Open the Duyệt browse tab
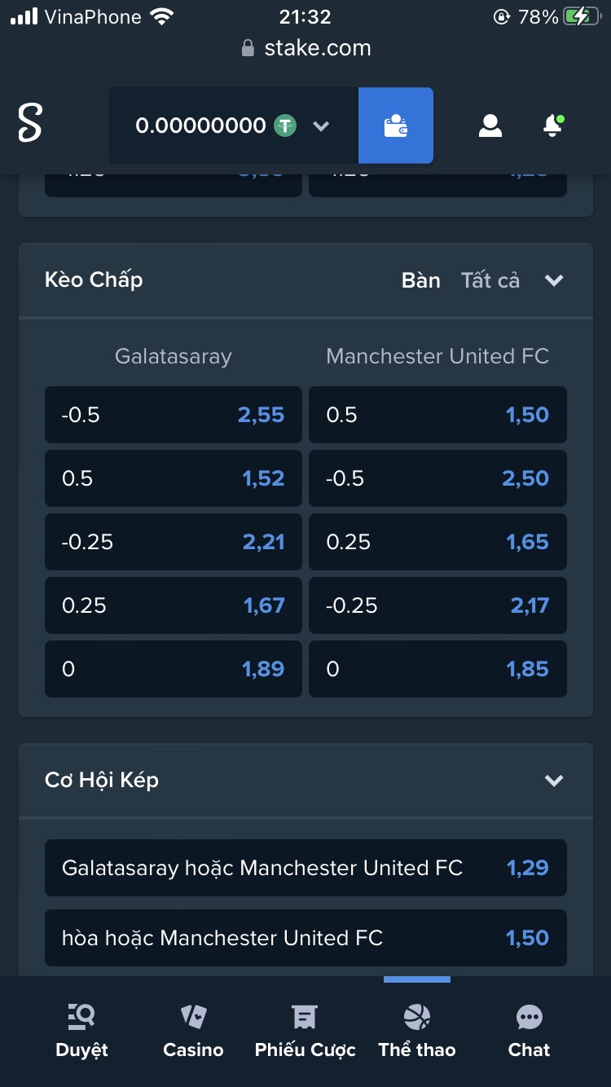 click(81, 1030)
